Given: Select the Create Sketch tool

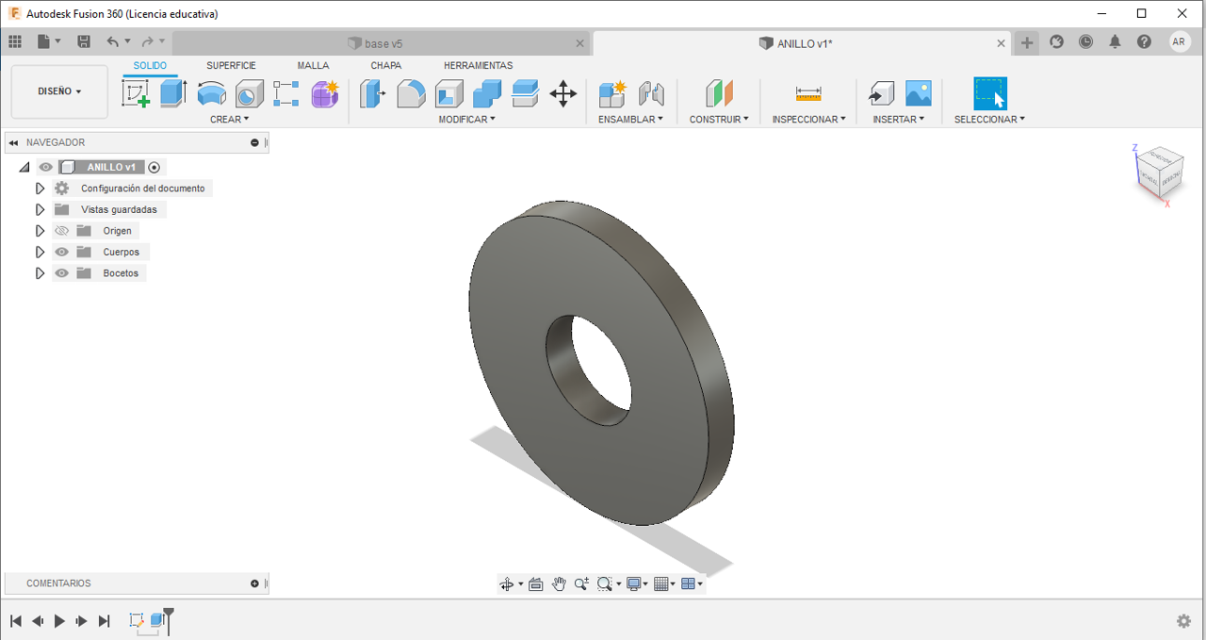Looking at the screenshot, I should tap(137, 93).
